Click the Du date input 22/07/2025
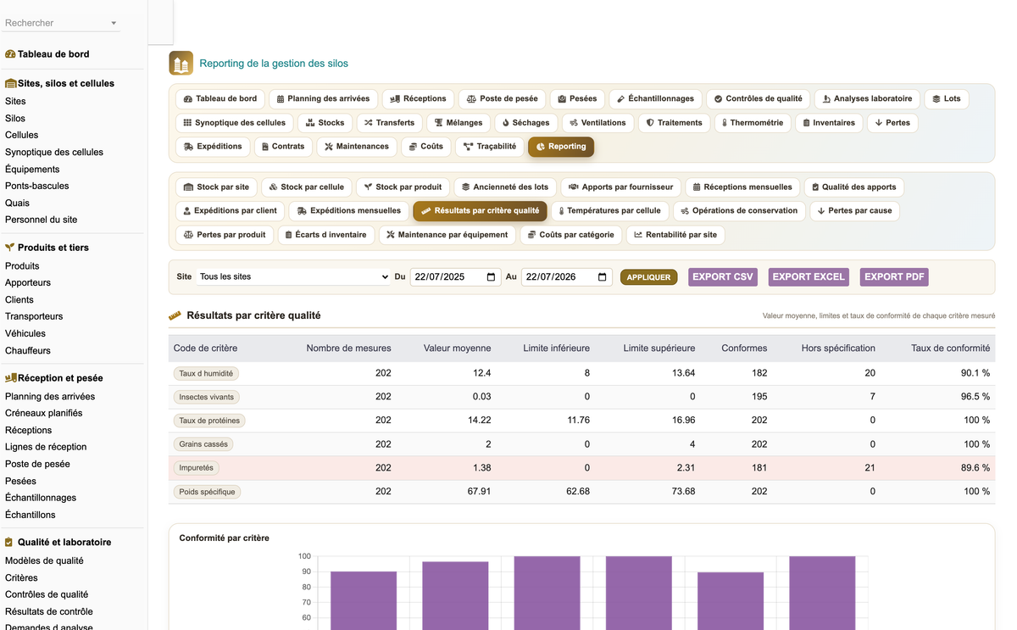This screenshot has height=630, width=1017. click(455, 277)
